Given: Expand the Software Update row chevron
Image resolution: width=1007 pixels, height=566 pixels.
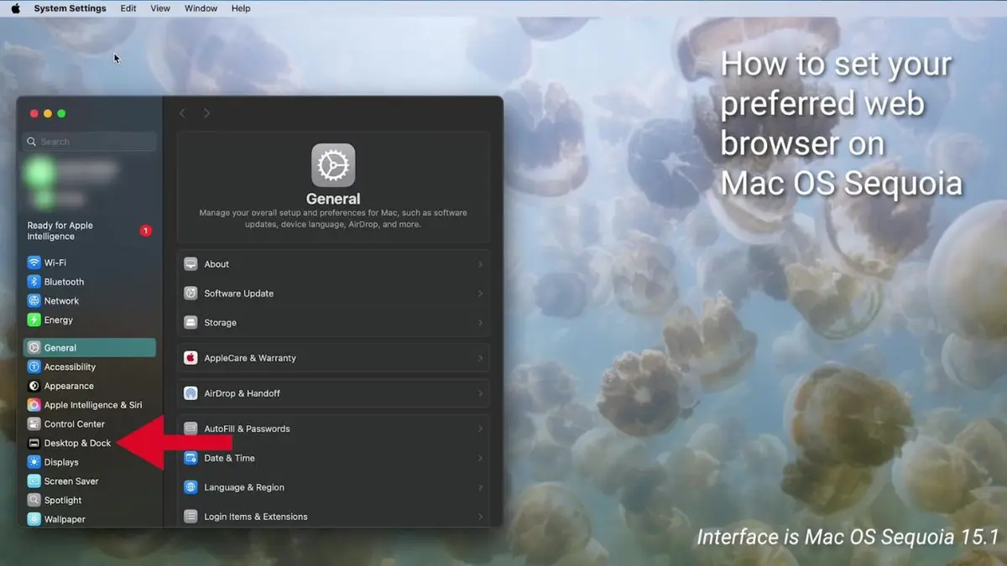Looking at the screenshot, I should click(480, 293).
